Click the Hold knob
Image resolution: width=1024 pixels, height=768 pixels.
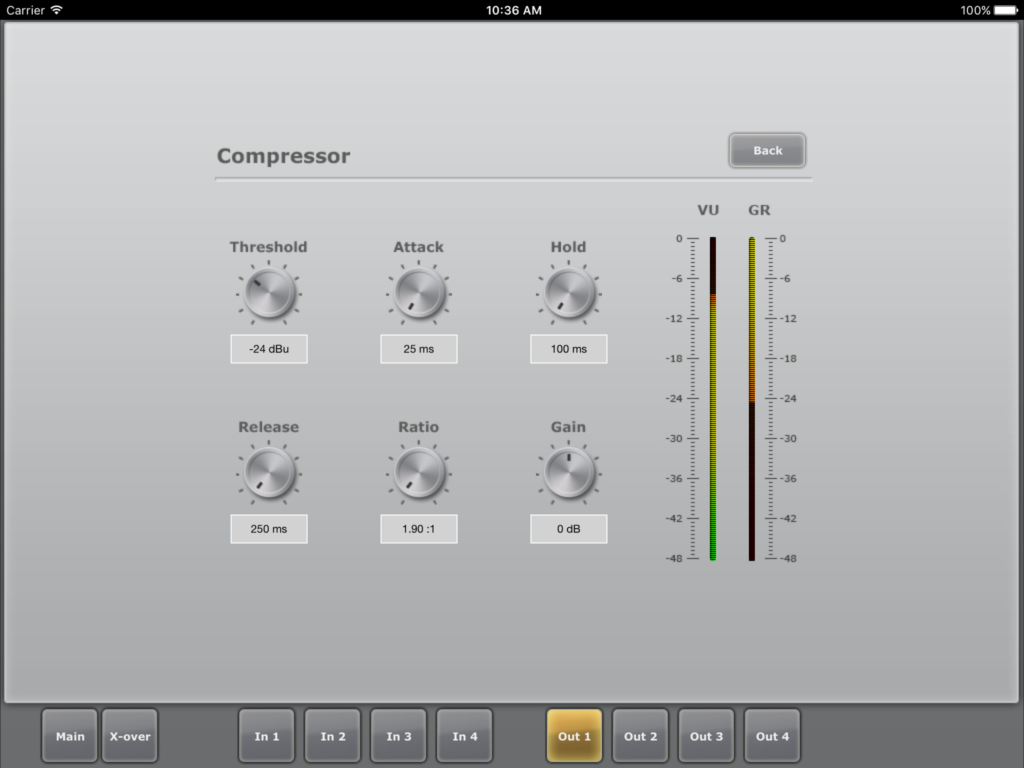point(569,293)
